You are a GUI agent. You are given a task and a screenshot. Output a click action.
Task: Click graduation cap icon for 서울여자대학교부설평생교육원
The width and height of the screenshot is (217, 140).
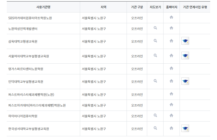[x=185, y=55]
